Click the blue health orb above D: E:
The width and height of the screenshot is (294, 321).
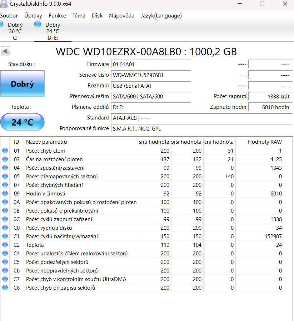tap(38, 24)
